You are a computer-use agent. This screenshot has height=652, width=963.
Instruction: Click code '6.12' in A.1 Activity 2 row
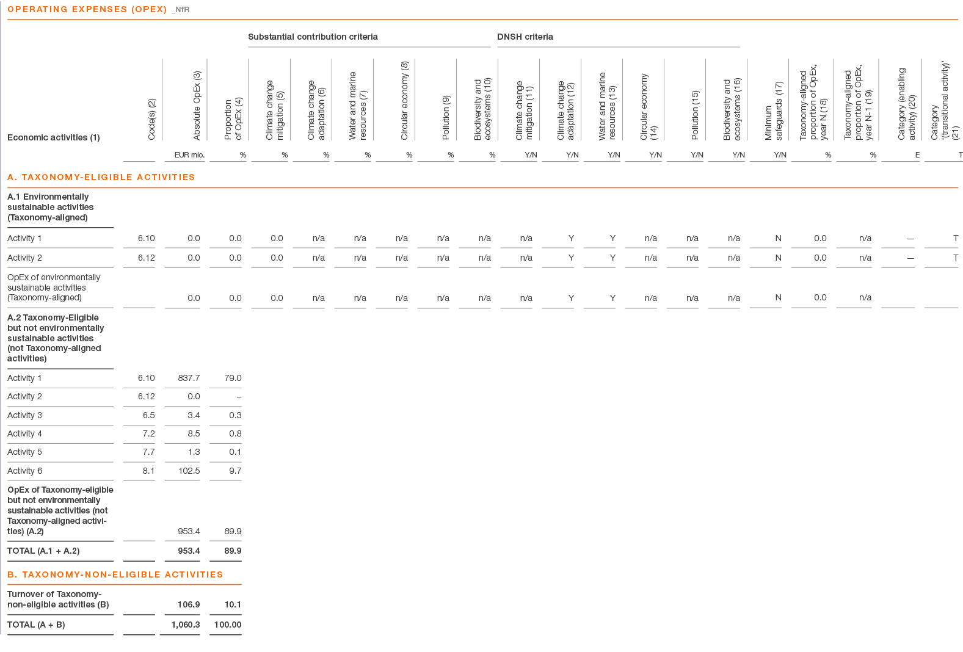pos(147,258)
